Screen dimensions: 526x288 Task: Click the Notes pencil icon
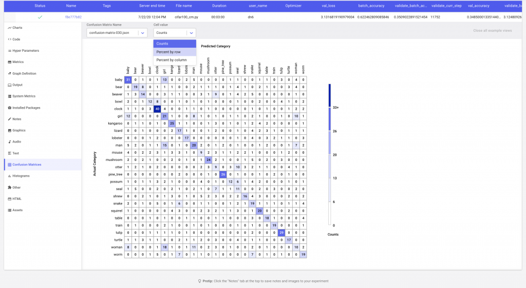click(x=10, y=119)
